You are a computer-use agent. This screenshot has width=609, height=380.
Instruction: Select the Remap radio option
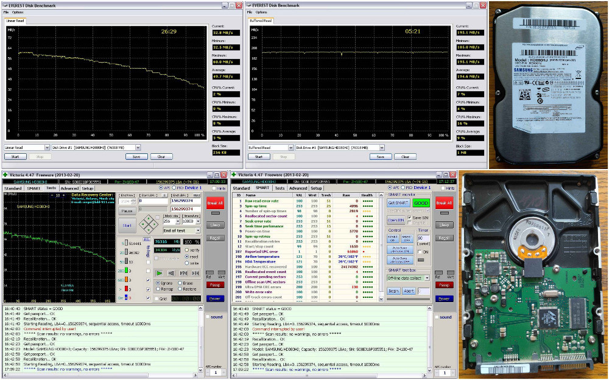(159, 289)
